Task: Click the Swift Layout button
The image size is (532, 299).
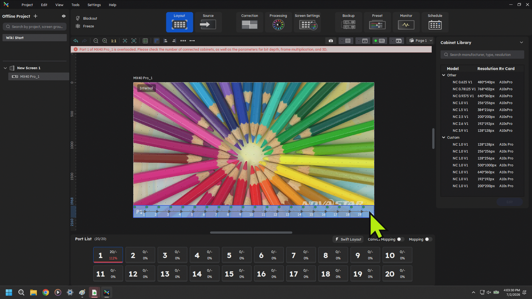Action: 348,239
